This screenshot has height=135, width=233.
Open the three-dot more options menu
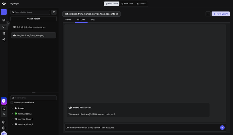tap(208, 14)
